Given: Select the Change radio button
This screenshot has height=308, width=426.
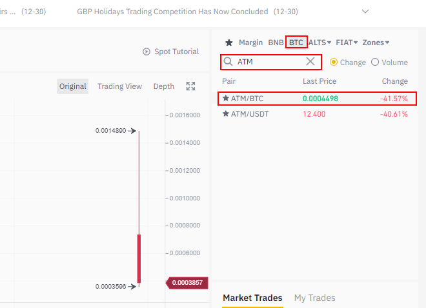Looking at the screenshot, I should 334,63.
